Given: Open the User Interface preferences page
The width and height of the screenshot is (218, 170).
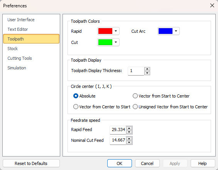Looking at the screenshot, I should click(31, 20).
